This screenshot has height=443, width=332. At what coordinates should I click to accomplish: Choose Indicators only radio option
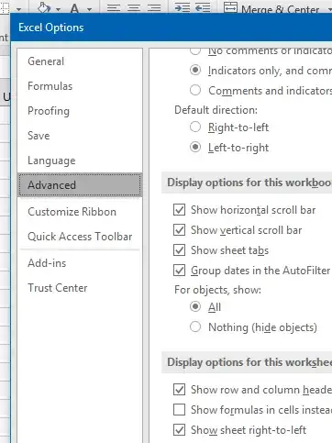click(x=195, y=70)
